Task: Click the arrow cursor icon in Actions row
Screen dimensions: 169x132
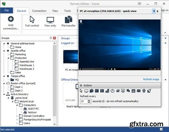Action: (x=81, y=91)
